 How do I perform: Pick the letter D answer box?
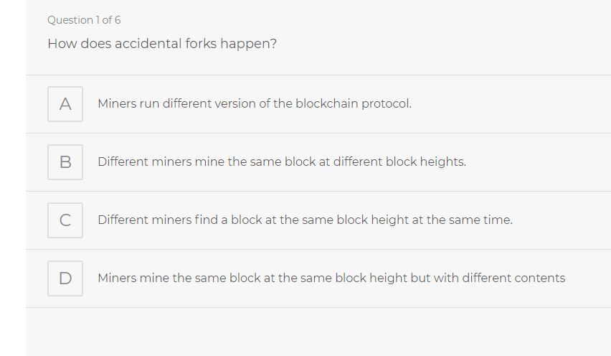click(x=65, y=278)
